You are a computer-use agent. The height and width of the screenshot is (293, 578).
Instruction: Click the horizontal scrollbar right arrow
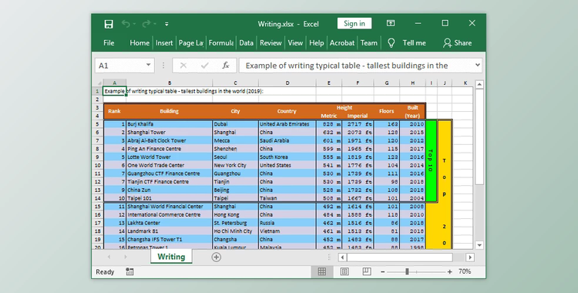point(470,258)
